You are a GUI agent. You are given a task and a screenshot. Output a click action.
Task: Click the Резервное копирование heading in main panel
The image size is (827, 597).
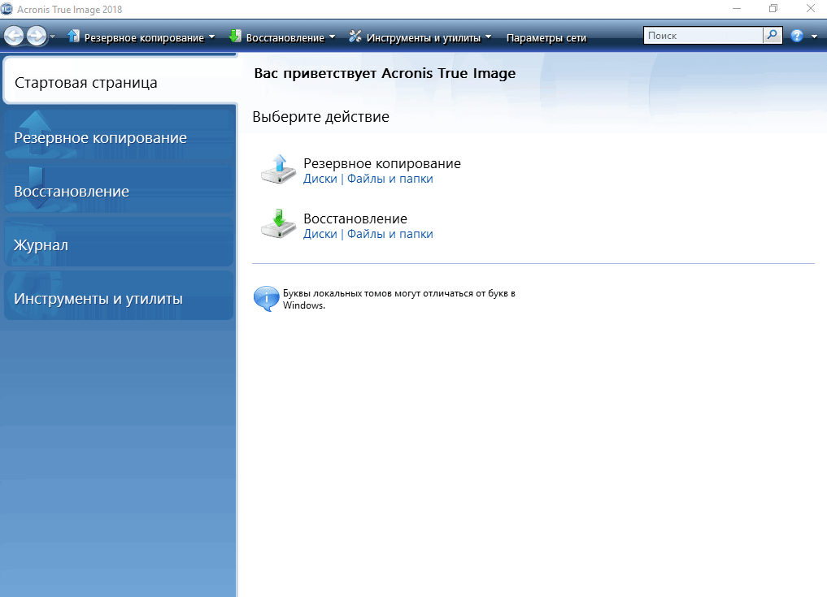coord(382,164)
